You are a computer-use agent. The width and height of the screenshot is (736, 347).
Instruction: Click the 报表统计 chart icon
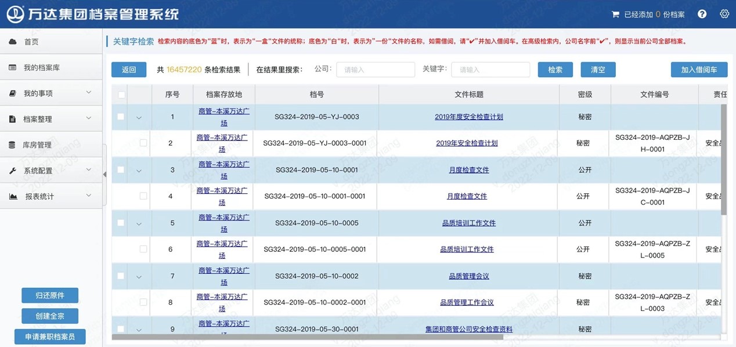click(13, 197)
